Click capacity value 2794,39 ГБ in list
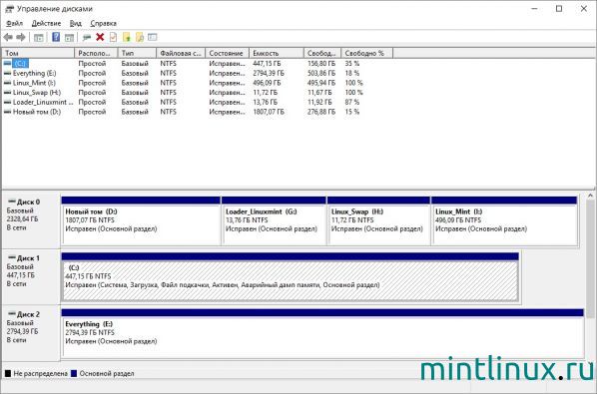This screenshot has width=597, height=394. click(x=269, y=73)
